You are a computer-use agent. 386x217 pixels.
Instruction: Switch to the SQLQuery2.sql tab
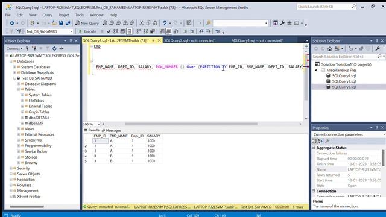tap(189, 40)
